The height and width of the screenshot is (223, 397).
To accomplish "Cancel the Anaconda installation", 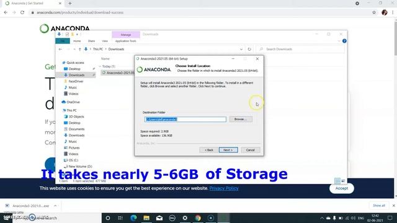I will [x=250, y=150].
